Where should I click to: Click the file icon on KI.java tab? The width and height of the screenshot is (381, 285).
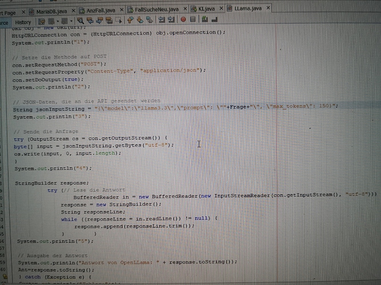(x=194, y=9)
